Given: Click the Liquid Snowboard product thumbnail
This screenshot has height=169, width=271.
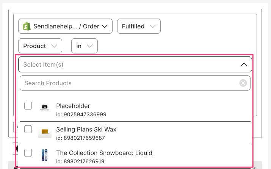Looking at the screenshot, I should tap(45, 155).
